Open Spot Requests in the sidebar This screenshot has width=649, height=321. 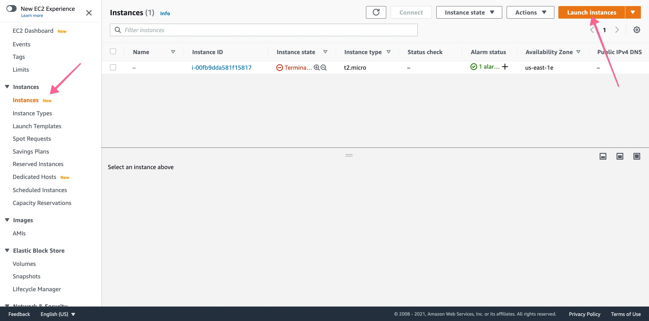click(x=32, y=139)
